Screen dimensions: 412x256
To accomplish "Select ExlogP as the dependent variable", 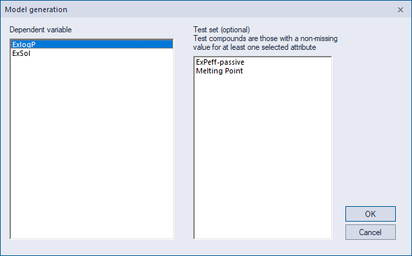I will pyautogui.click(x=92, y=44).
